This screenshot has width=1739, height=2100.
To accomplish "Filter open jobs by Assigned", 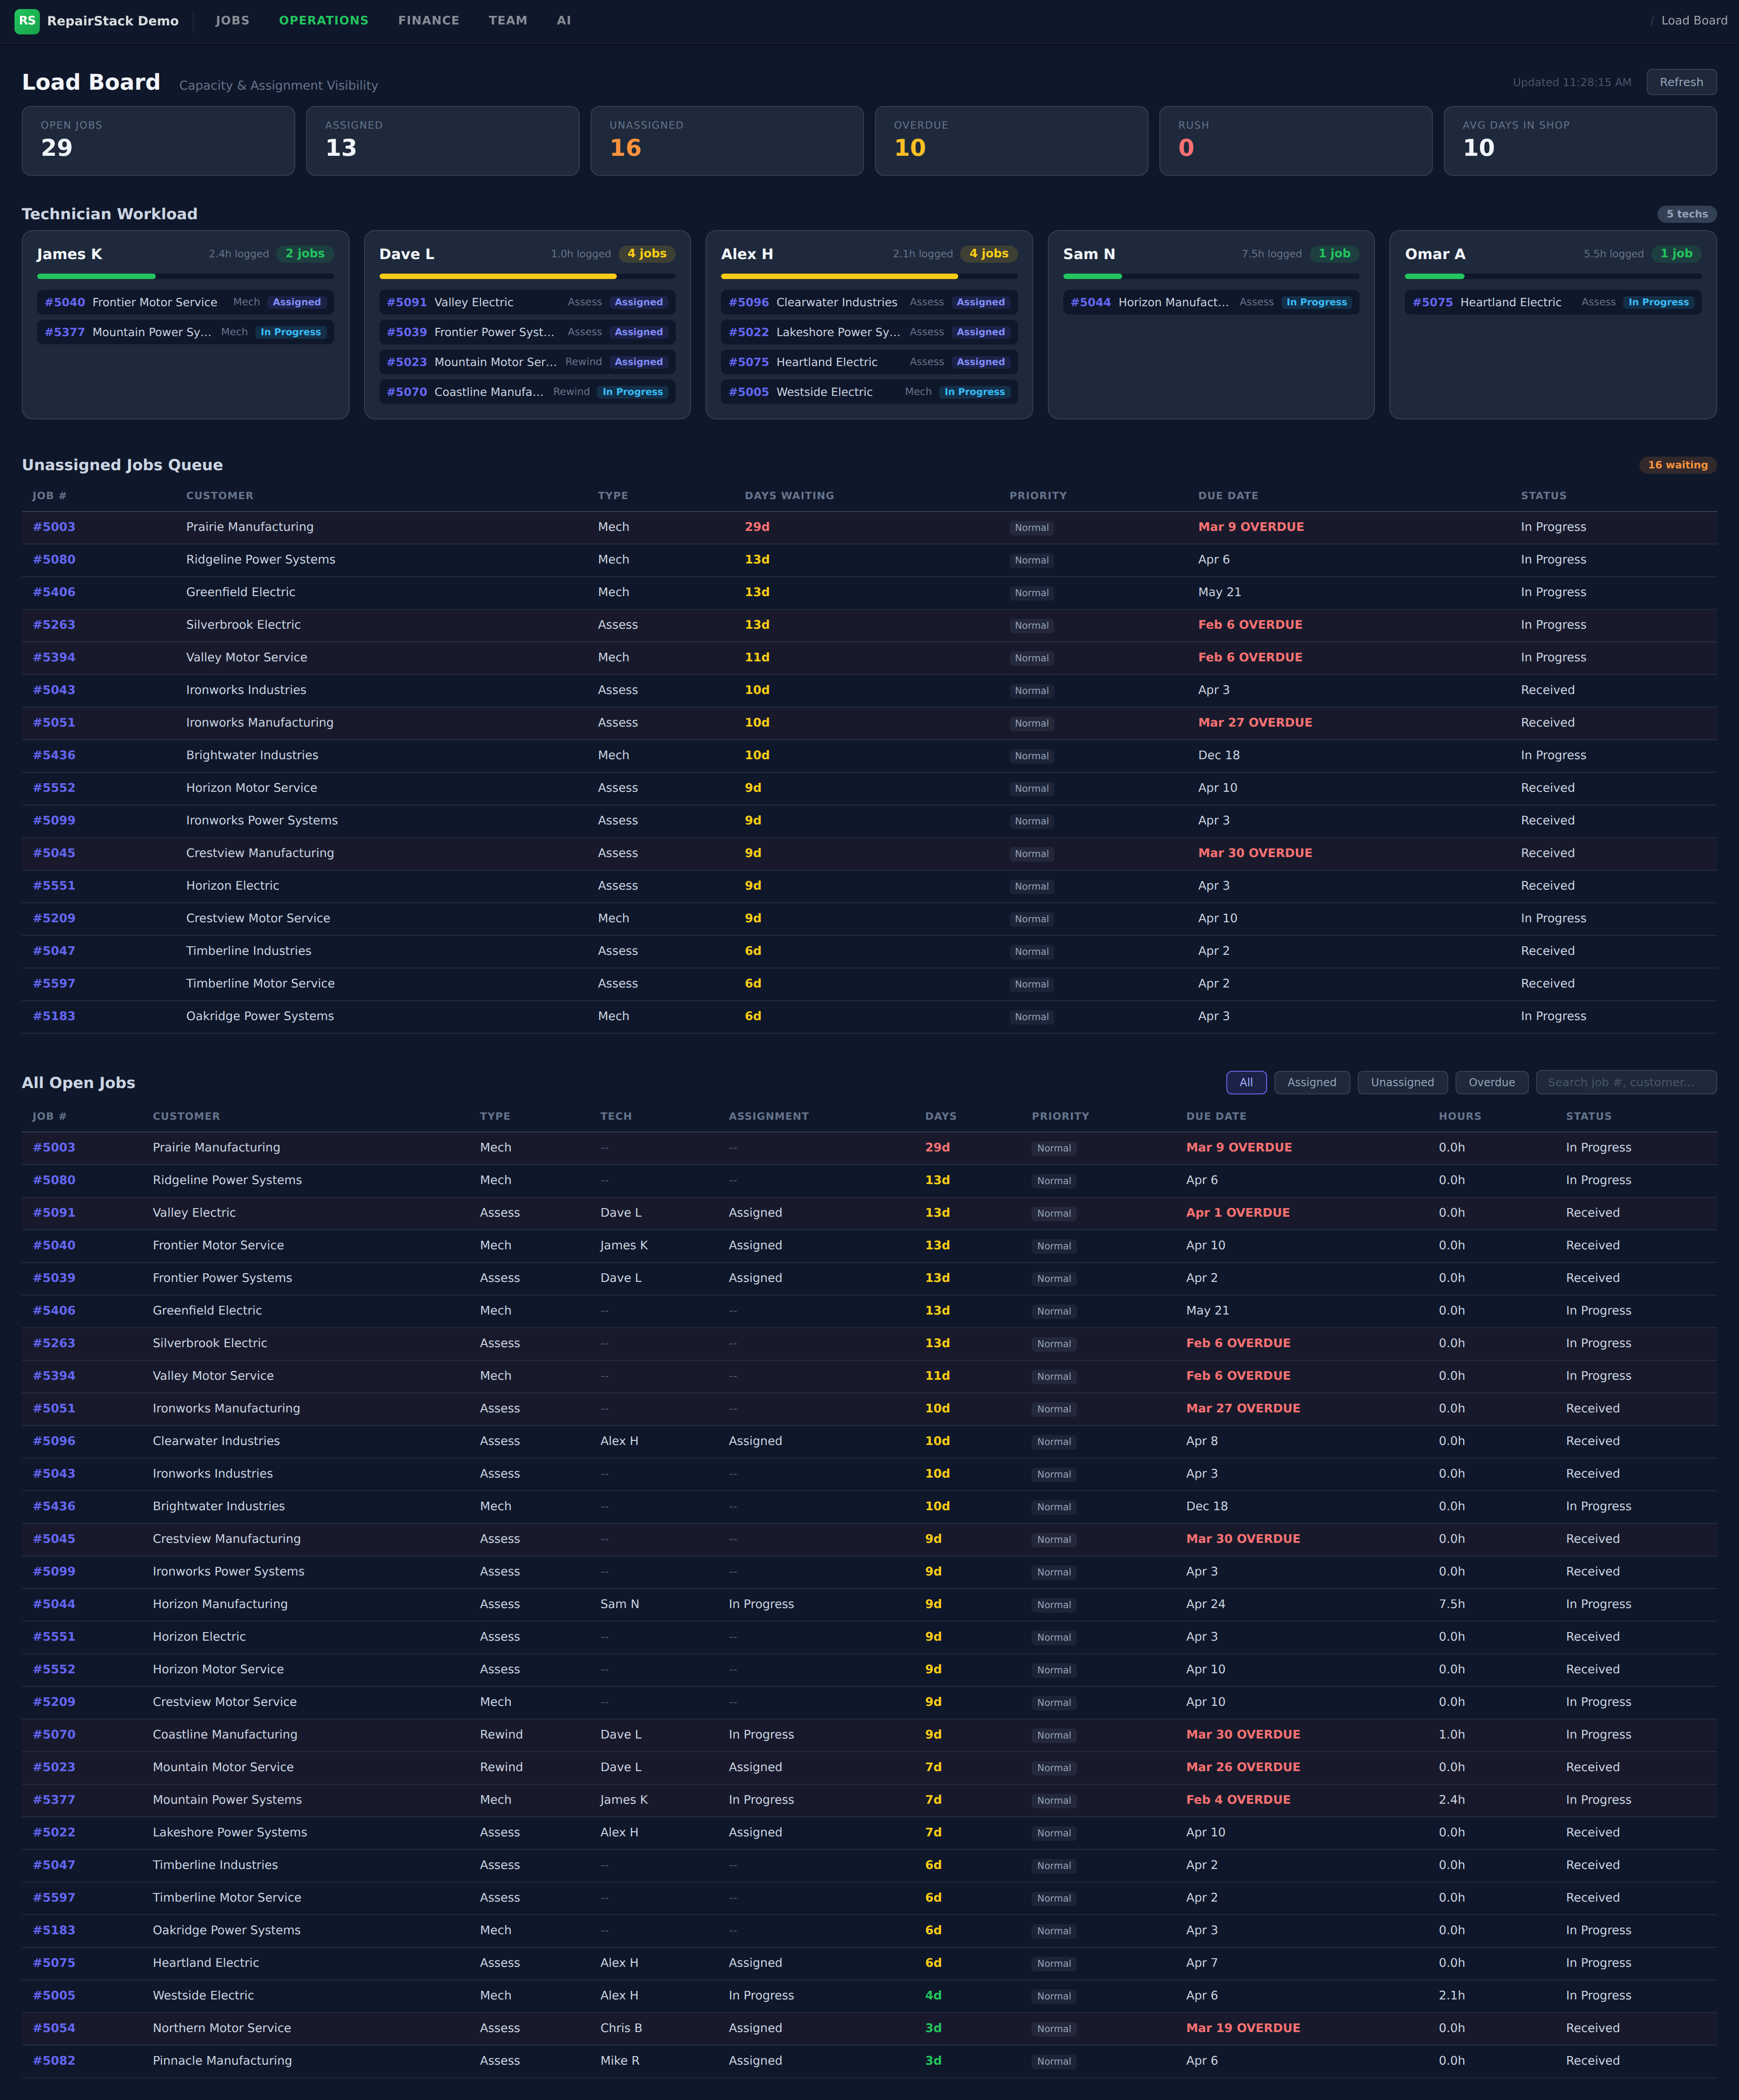I will point(1311,1082).
